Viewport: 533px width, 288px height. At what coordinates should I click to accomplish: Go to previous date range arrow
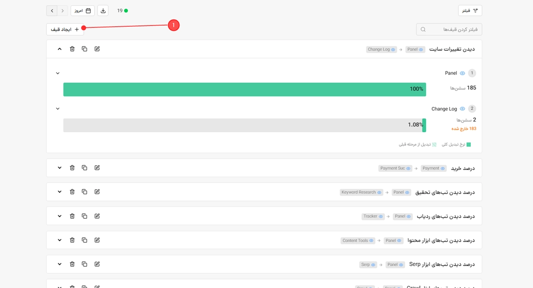click(x=52, y=11)
